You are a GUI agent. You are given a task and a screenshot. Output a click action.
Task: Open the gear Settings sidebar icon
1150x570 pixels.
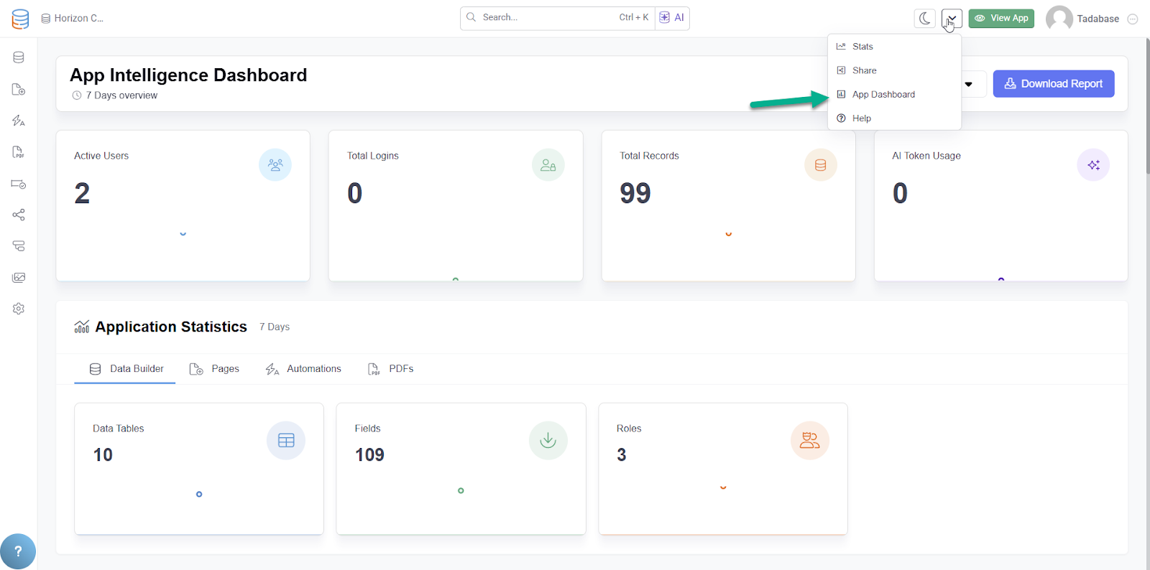click(19, 309)
